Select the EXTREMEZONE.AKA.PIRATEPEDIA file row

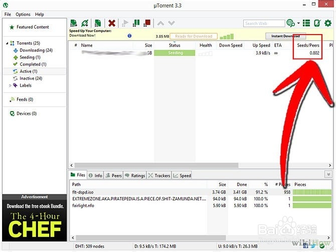(201, 199)
